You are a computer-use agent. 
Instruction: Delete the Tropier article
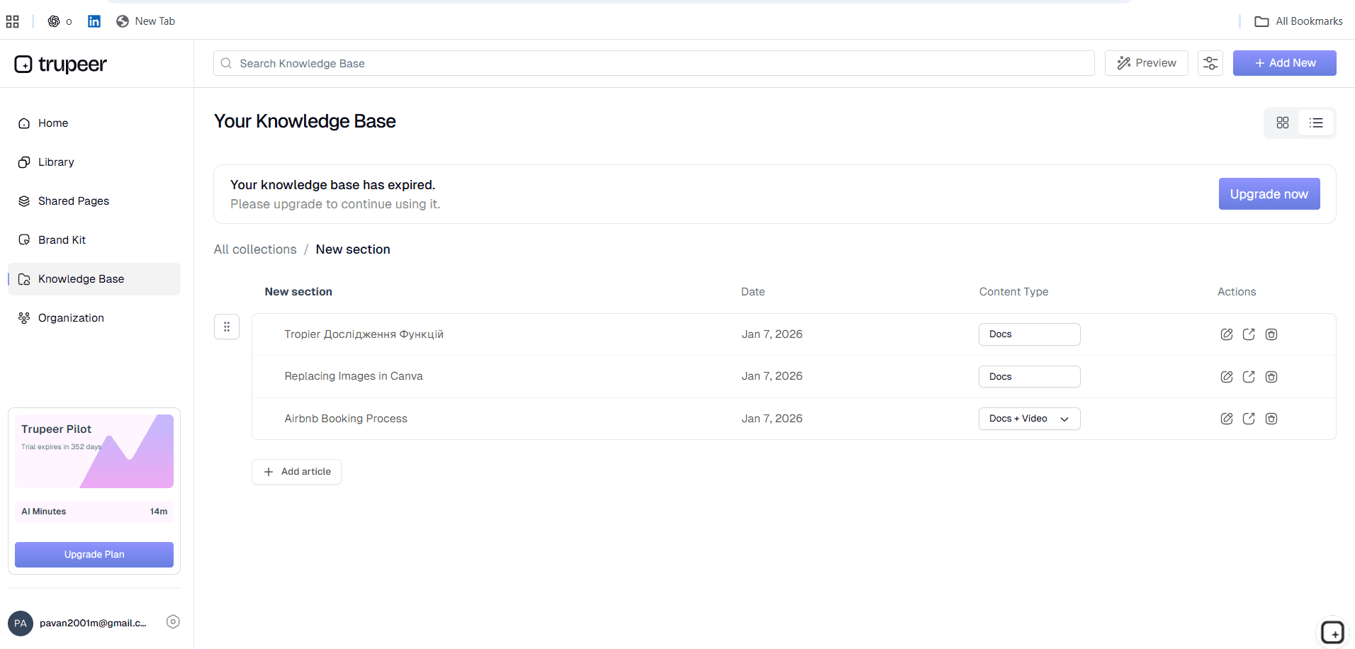click(x=1271, y=334)
